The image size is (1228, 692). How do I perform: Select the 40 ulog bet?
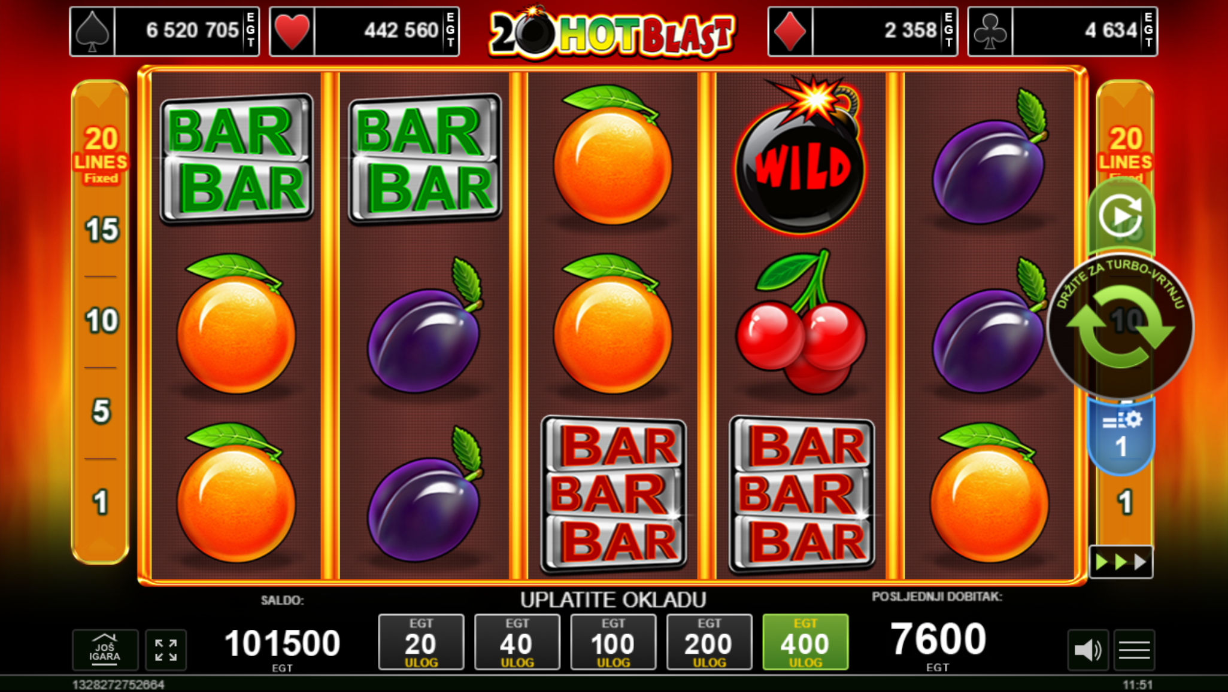click(517, 642)
